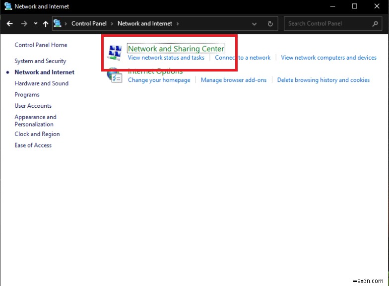Open System and Security category
Viewport: 389px width, 286px height.
click(40, 61)
